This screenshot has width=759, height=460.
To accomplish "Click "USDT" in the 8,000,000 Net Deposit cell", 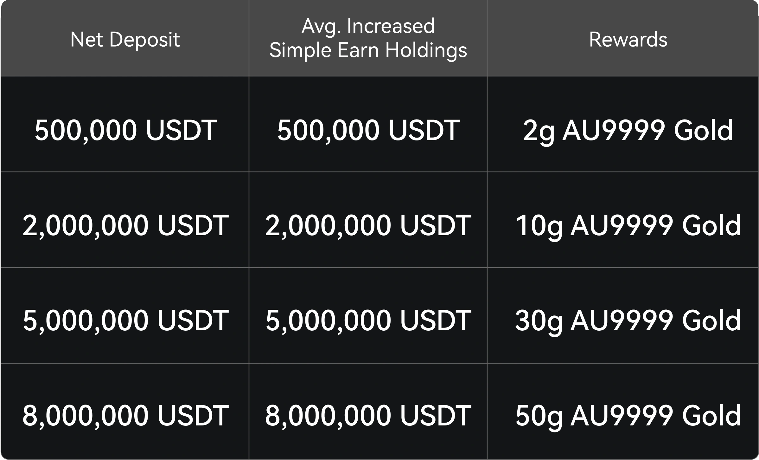I will click(x=193, y=415).
